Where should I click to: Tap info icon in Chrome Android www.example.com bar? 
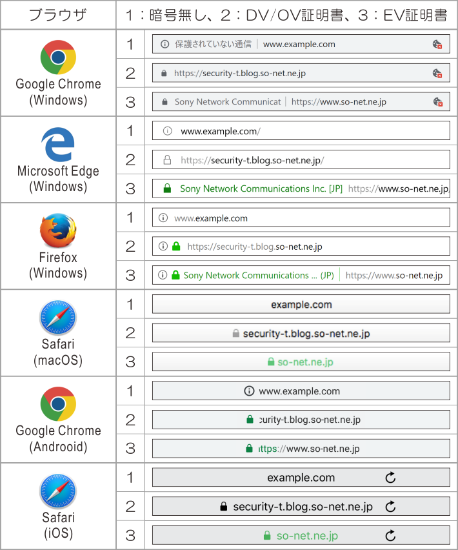click(249, 391)
